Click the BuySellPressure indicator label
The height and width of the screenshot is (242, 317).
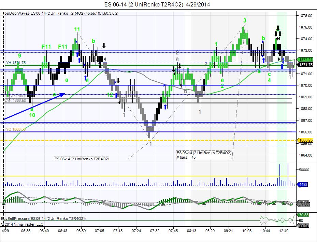43,219
